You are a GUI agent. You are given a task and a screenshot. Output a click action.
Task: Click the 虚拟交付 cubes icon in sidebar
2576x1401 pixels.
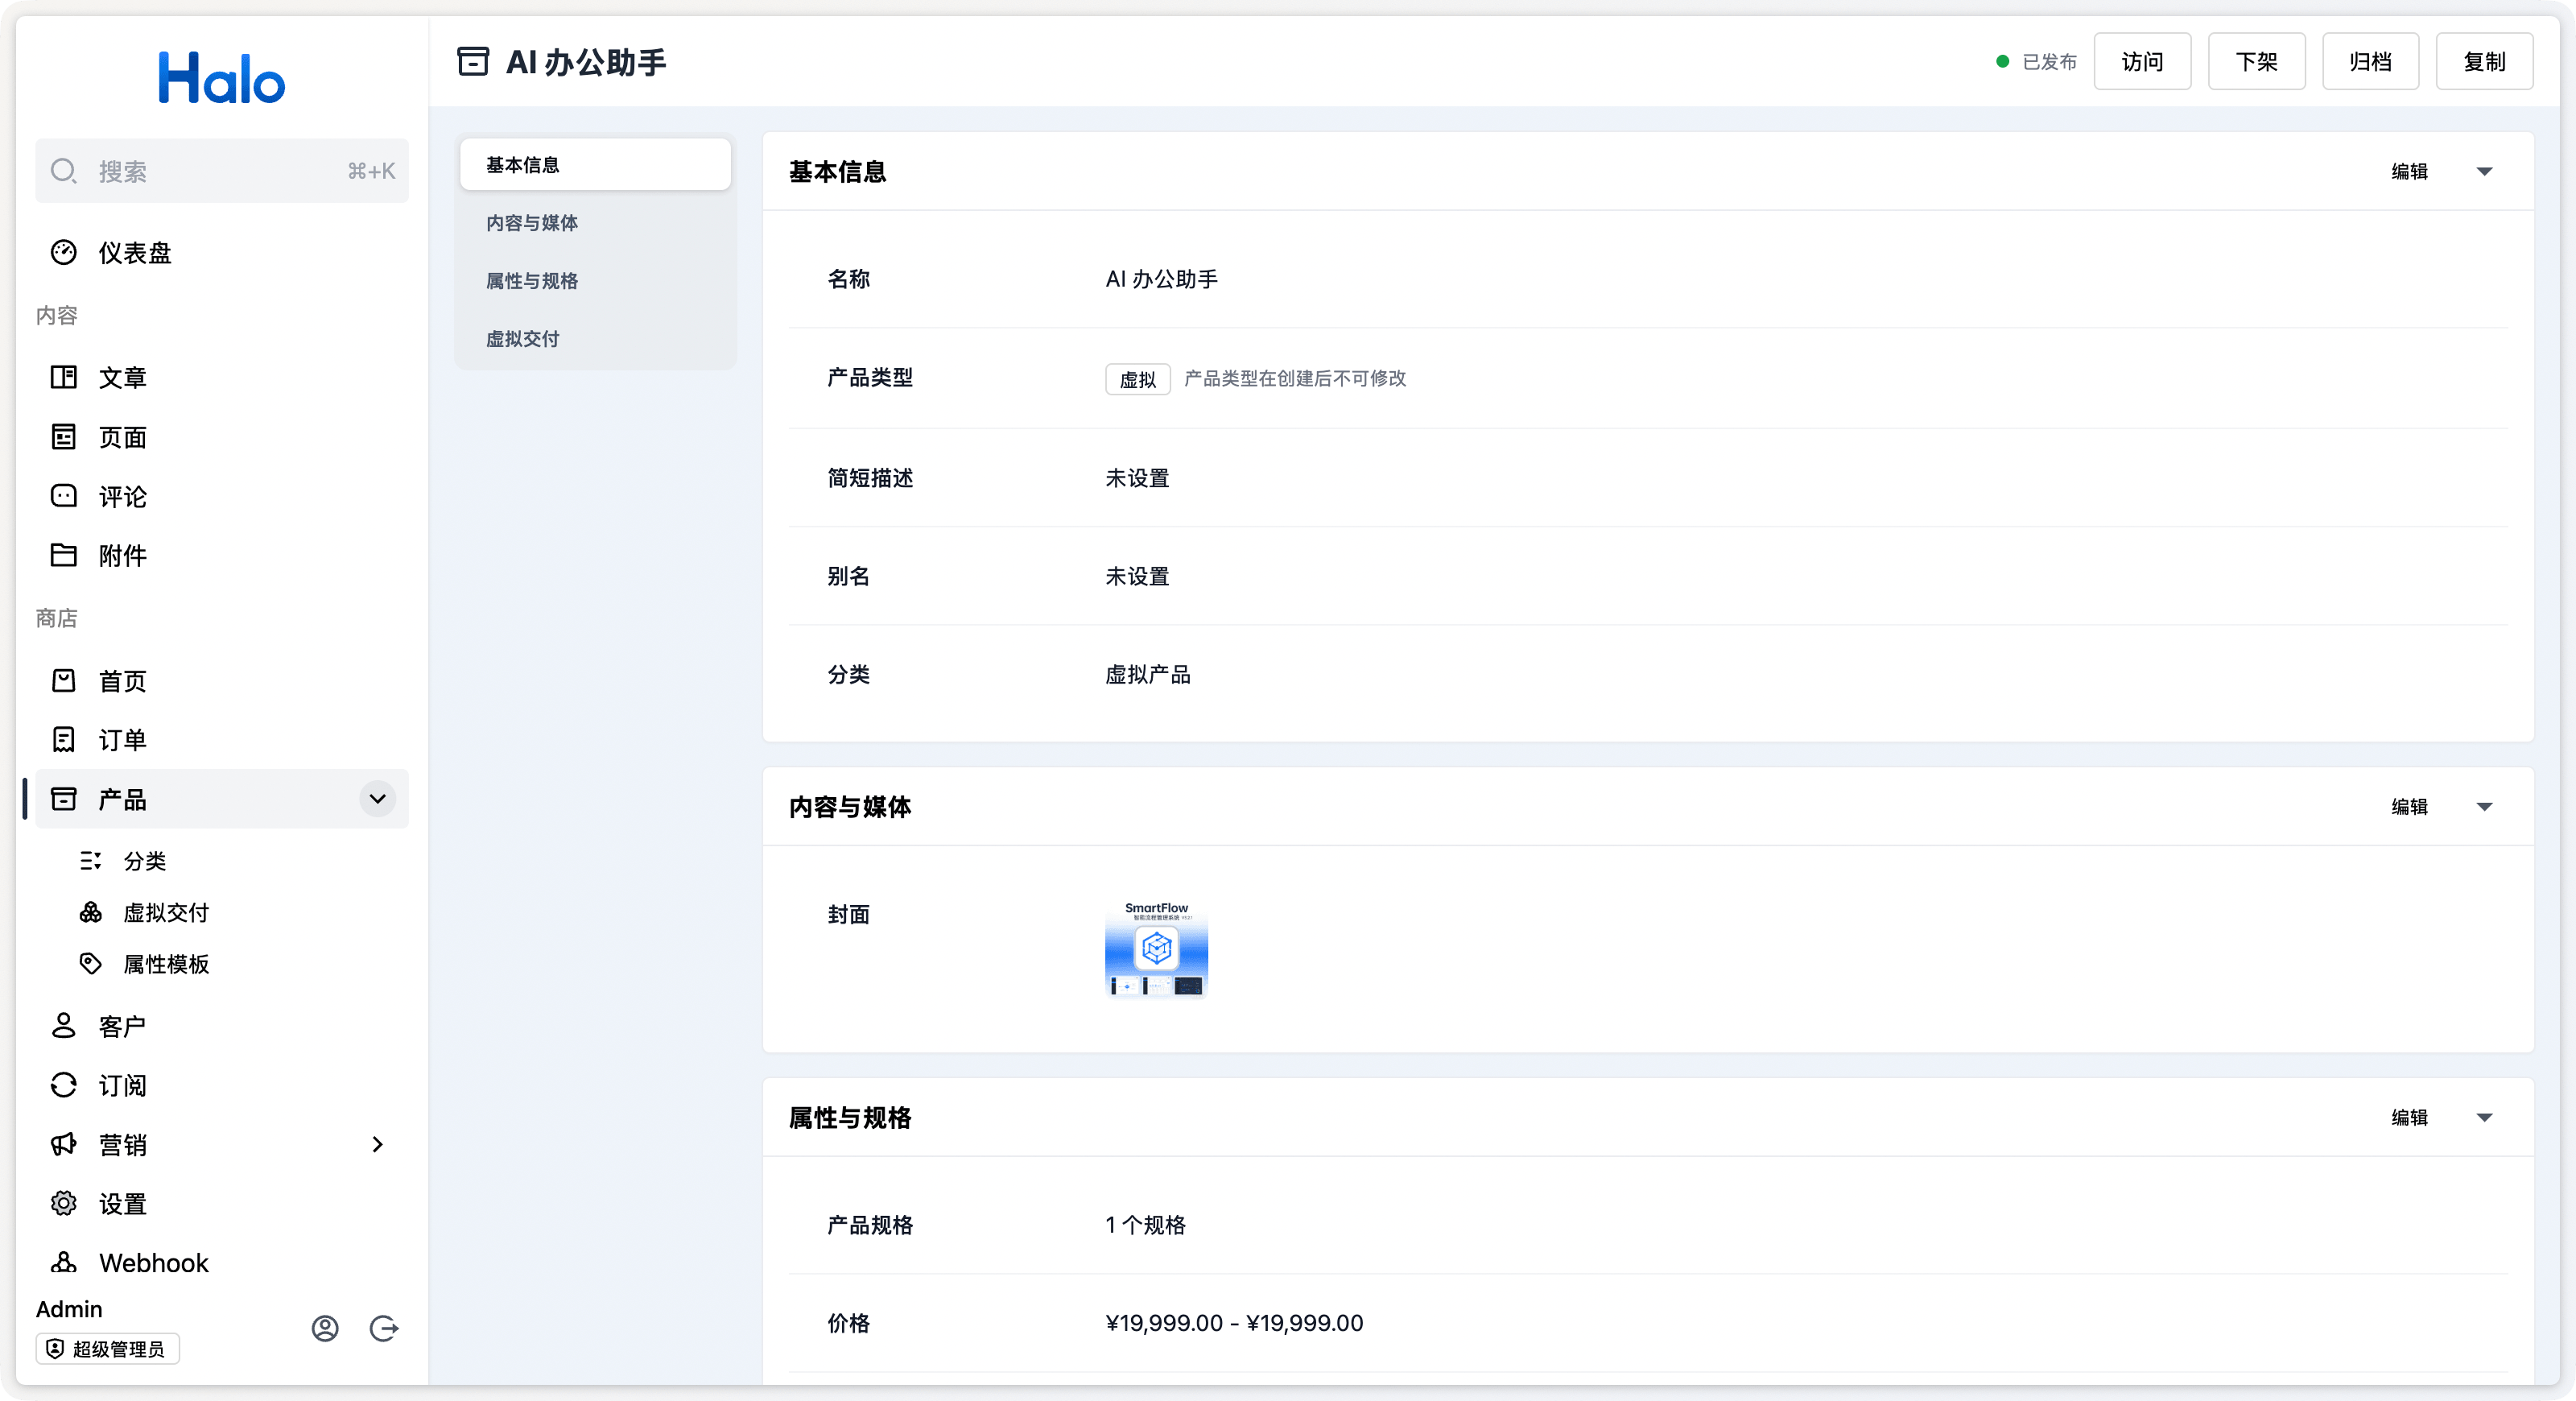point(91,912)
